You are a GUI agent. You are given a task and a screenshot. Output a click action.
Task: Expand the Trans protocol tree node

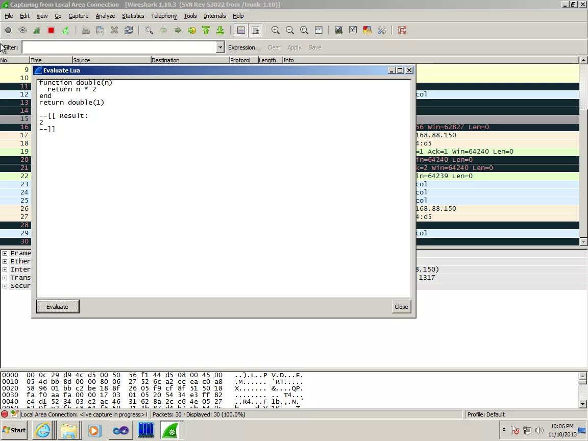coord(5,278)
